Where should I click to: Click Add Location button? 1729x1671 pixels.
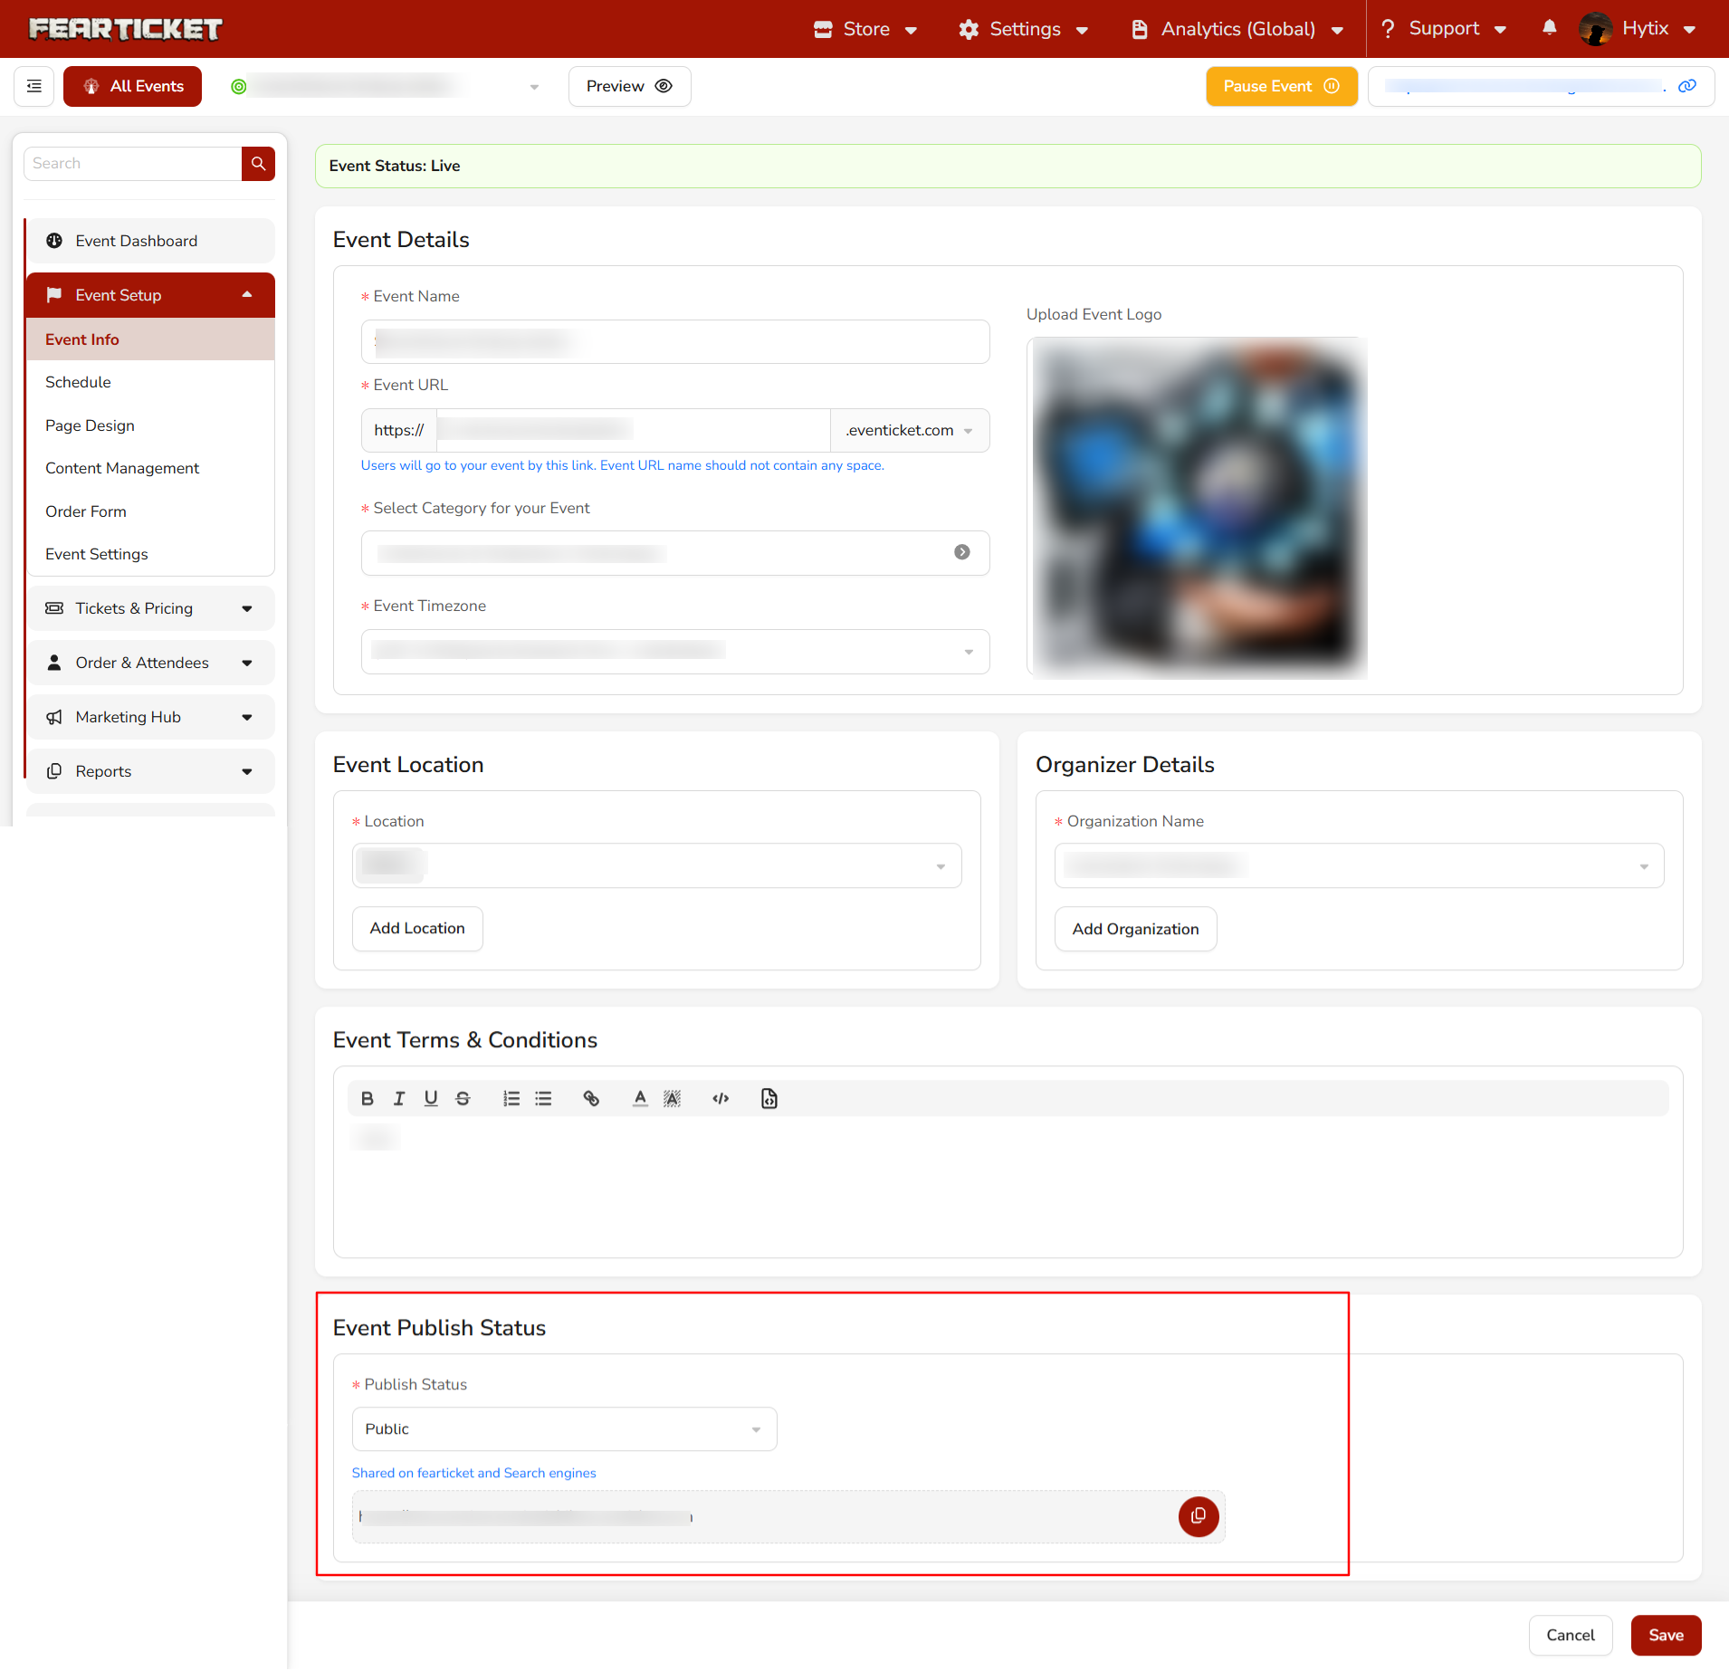[x=417, y=928]
